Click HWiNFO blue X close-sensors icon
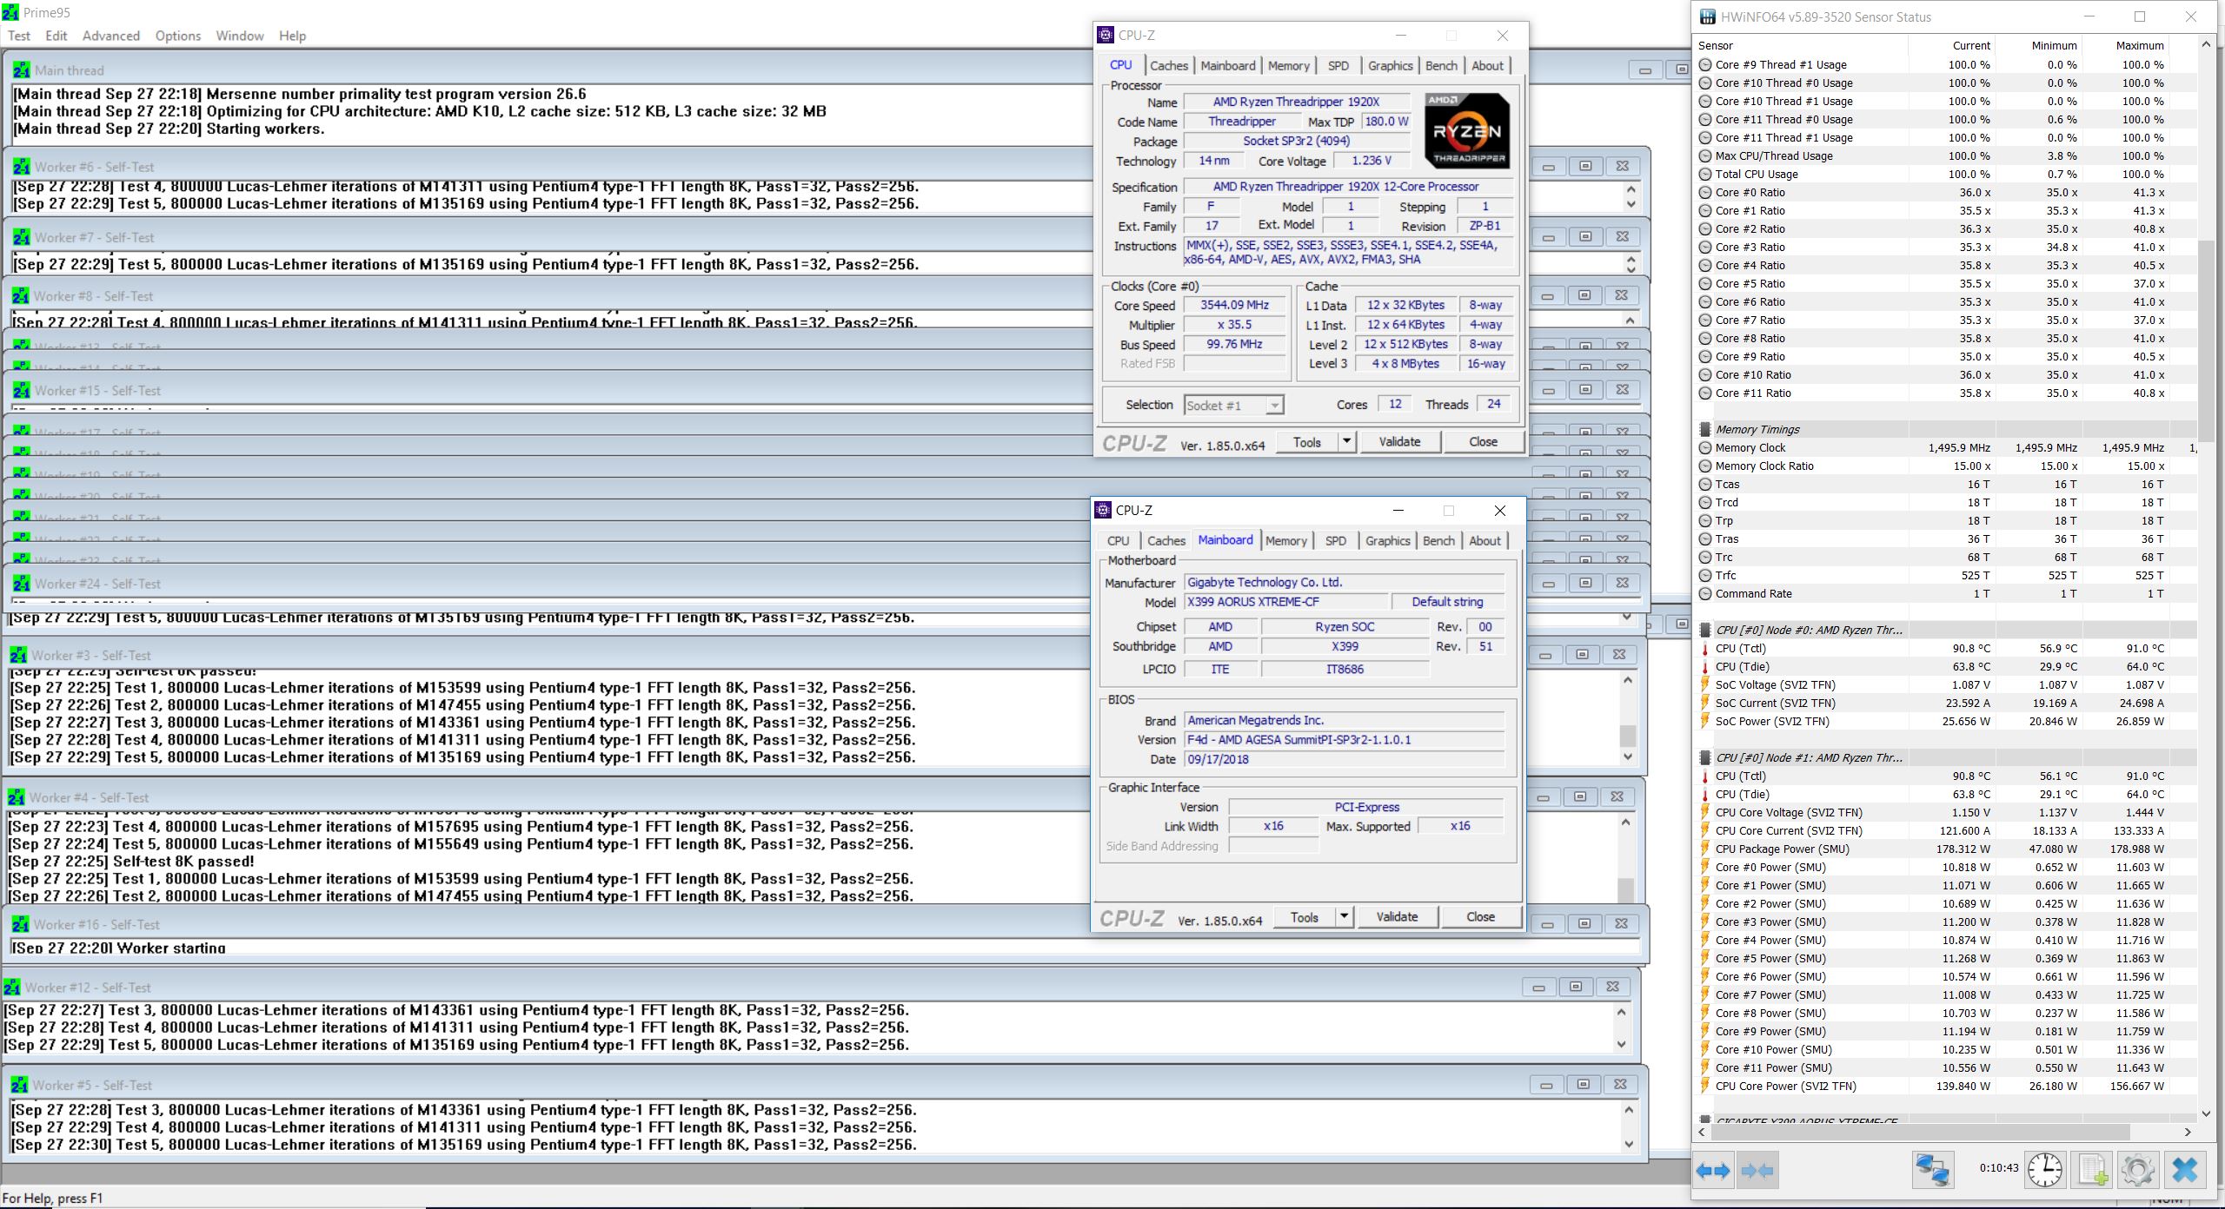Screen dimensions: 2225x1209 [2184, 1170]
